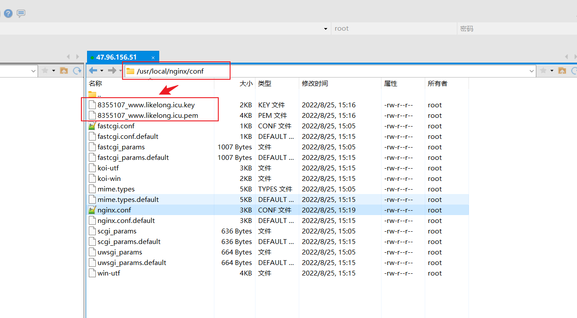Select win-utf file
The width and height of the screenshot is (577, 318).
(x=108, y=273)
